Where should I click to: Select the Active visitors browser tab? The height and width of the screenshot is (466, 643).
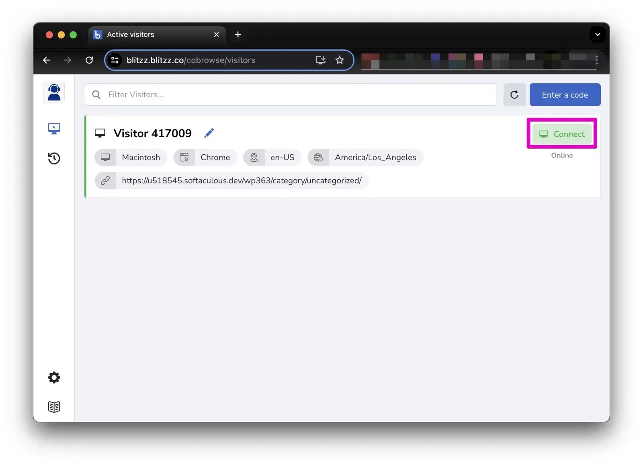pos(157,35)
